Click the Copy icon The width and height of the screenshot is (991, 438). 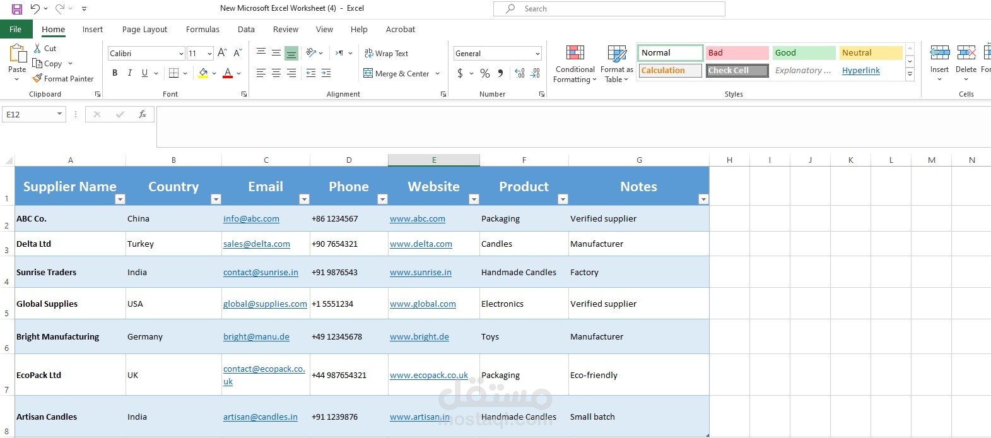tap(37, 63)
